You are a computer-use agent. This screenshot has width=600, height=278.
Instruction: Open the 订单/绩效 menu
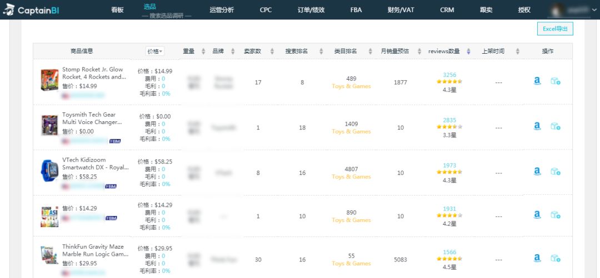[x=311, y=10]
